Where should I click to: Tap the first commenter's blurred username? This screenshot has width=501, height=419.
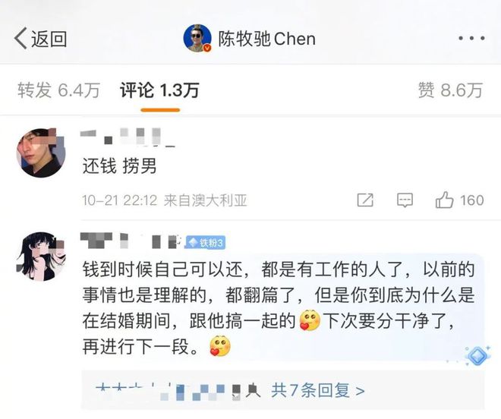[128, 137]
